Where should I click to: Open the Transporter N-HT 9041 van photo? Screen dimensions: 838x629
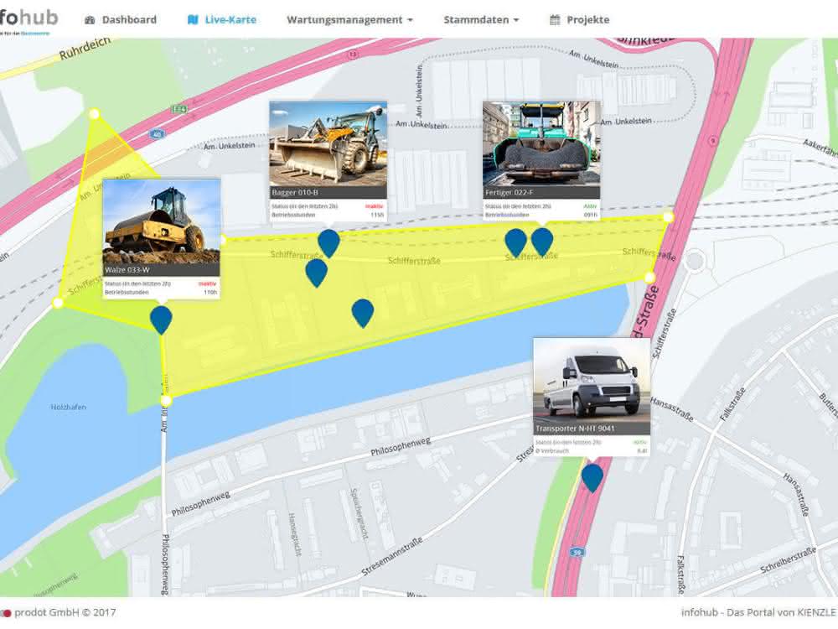(x=592, y=380)
